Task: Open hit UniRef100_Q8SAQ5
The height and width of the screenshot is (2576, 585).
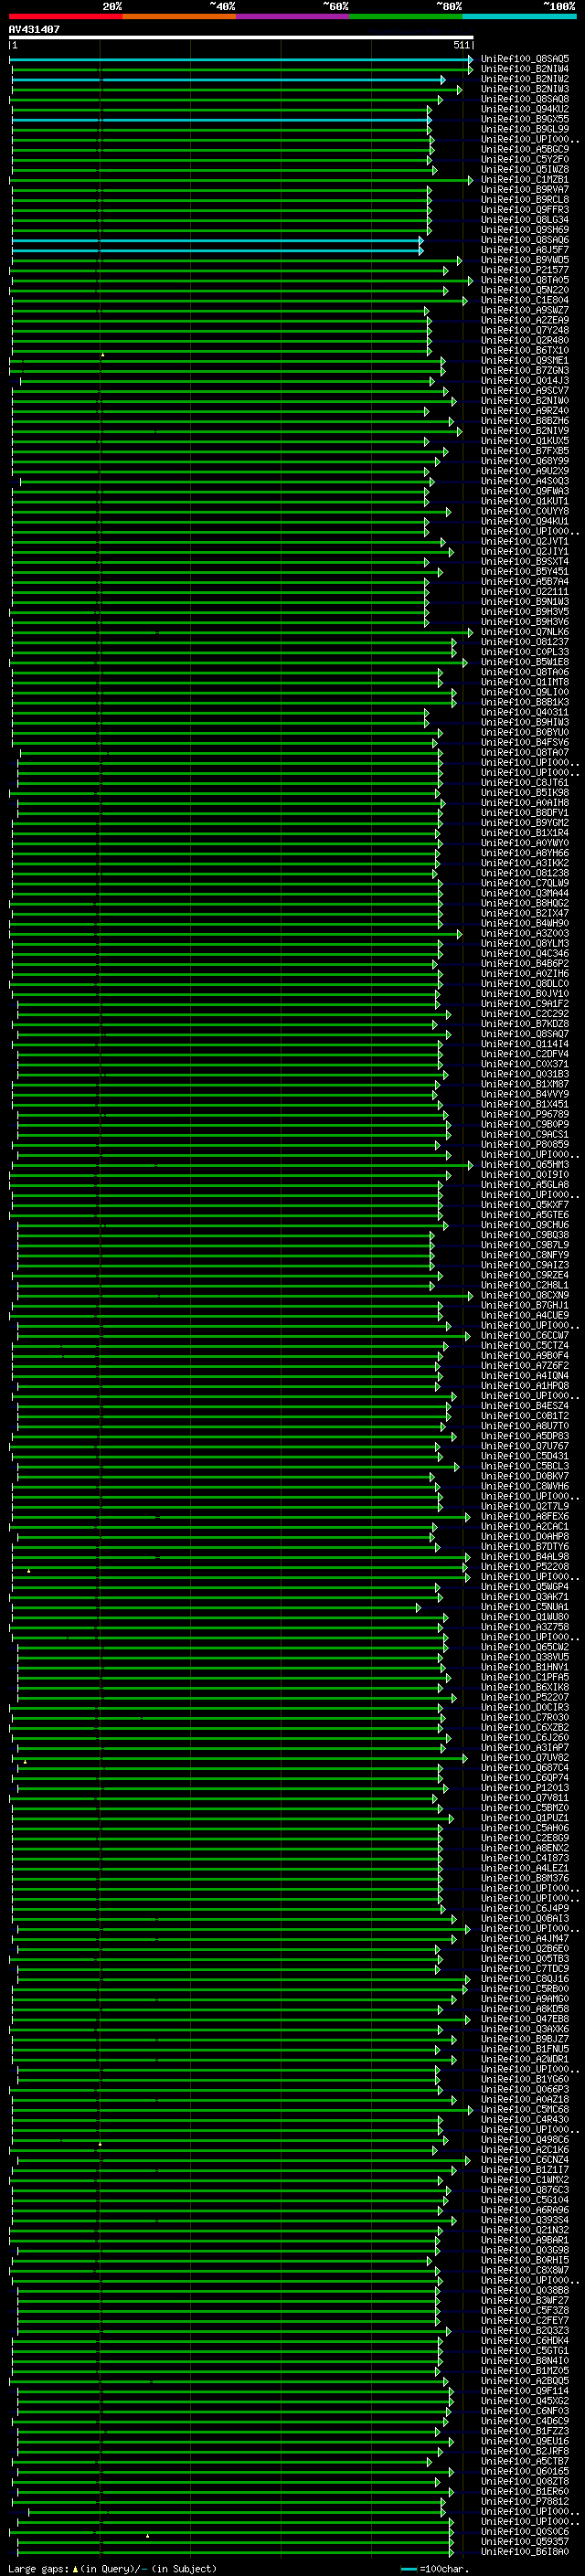Action: pyautogui.click(x=525, y=59)
